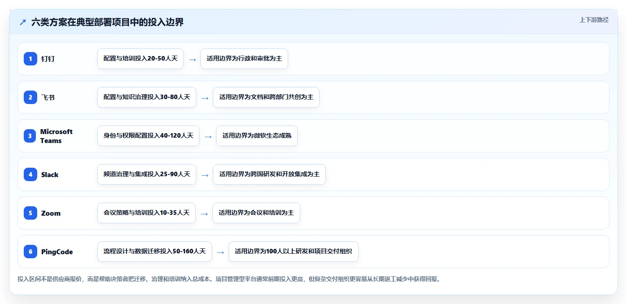Select the 飞书 row label

(x=48, y=97)
